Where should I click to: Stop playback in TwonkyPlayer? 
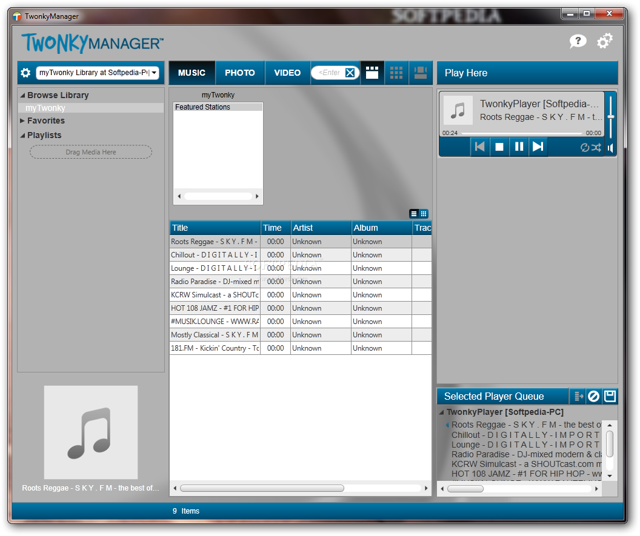pyautogui.click(x=499, y=147)
